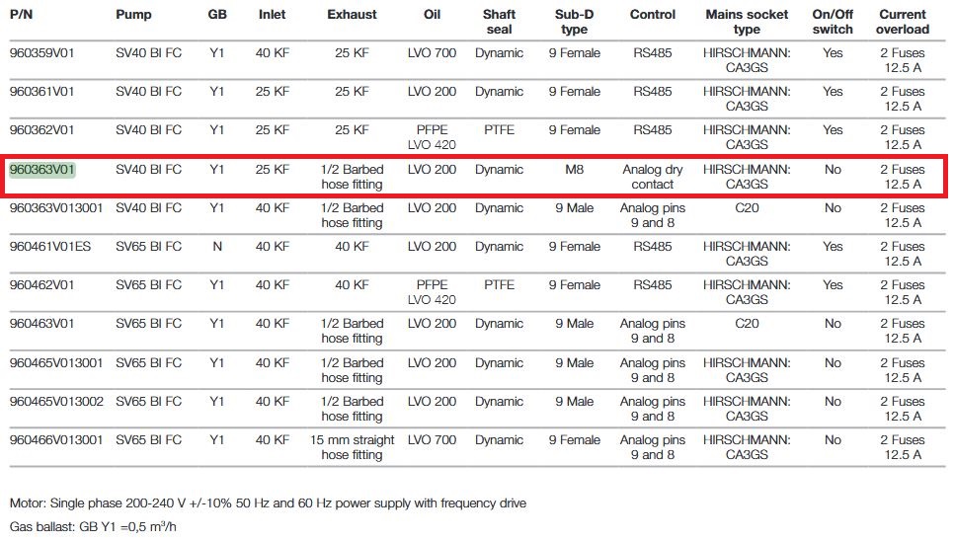
Task: Click the Mains socket type header
Action: click(x=747, y=22)
